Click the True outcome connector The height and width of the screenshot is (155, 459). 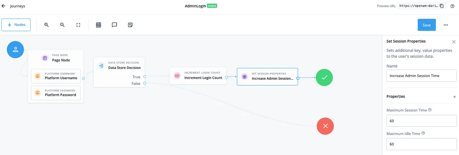tap(145, 77)
